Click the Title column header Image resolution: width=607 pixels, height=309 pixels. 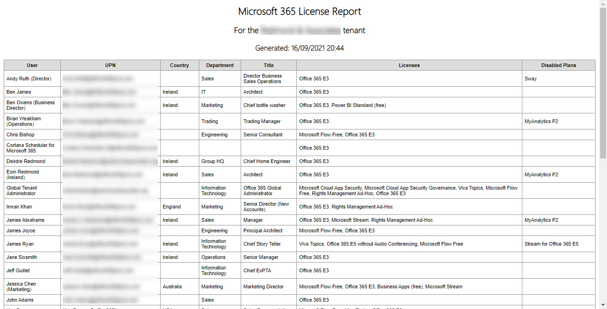268,65
